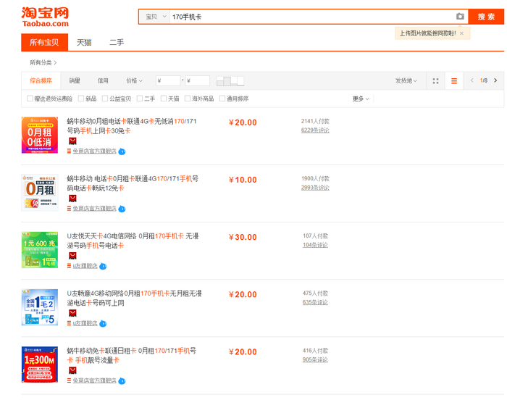Tick the 天猫 filter checkbox

[164, 99]
